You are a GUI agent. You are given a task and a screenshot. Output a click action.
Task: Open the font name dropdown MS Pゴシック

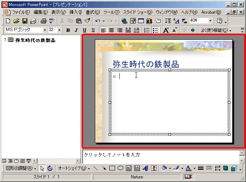[45, 30]
